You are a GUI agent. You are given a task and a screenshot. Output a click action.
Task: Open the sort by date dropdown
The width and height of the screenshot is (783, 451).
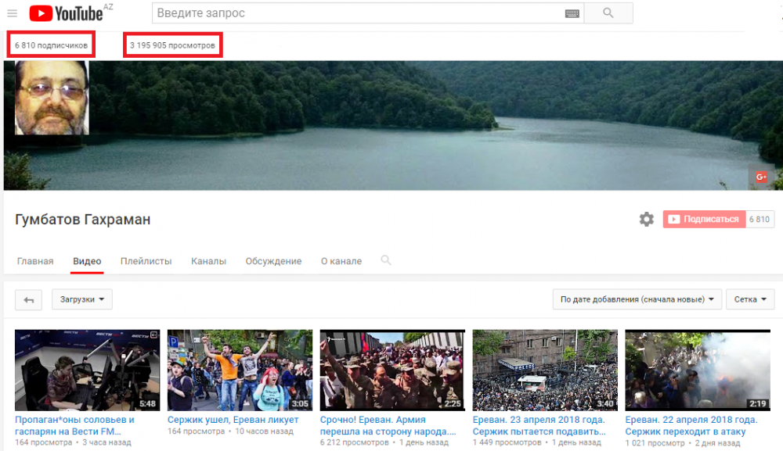click(x=637, y=299)
